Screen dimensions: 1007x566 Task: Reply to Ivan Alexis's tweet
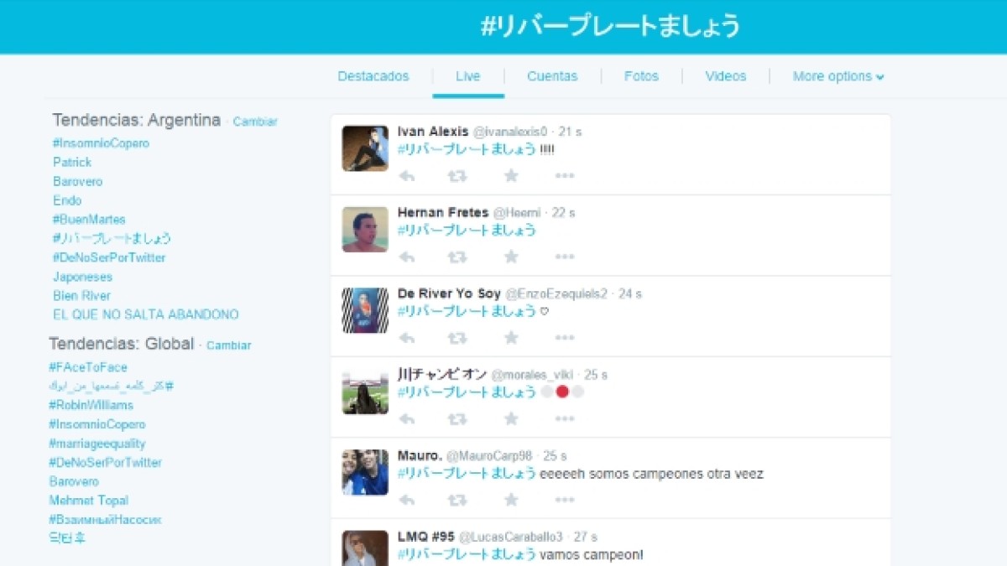[x=407, y=176]
